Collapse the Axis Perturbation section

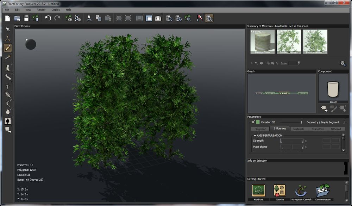(254, 135)
